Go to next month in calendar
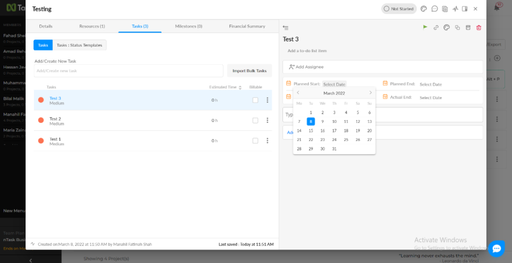 coord(370,93)
